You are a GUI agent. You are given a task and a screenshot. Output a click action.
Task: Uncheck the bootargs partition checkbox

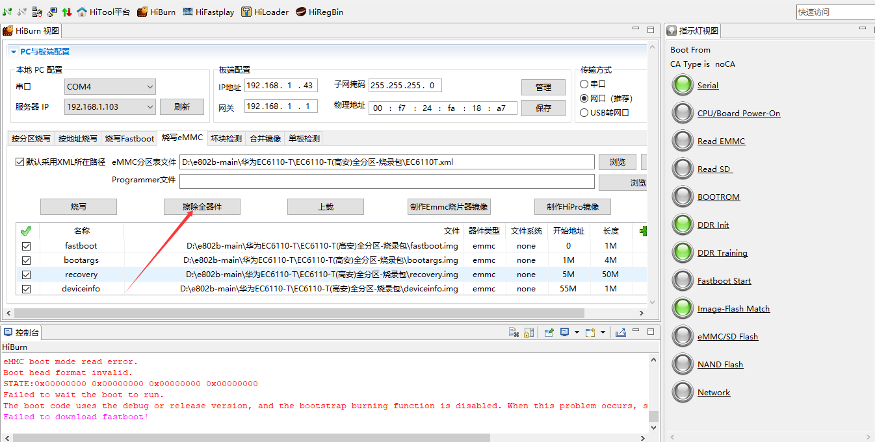[26, 260]
